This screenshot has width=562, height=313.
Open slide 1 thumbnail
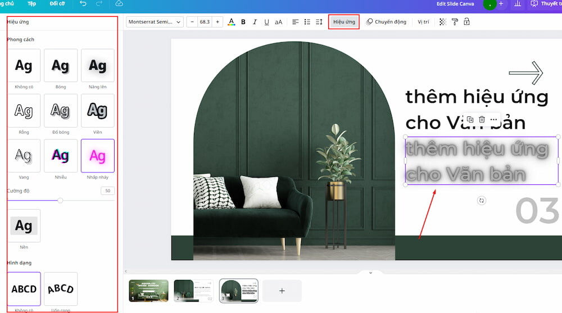coord(148,291)
